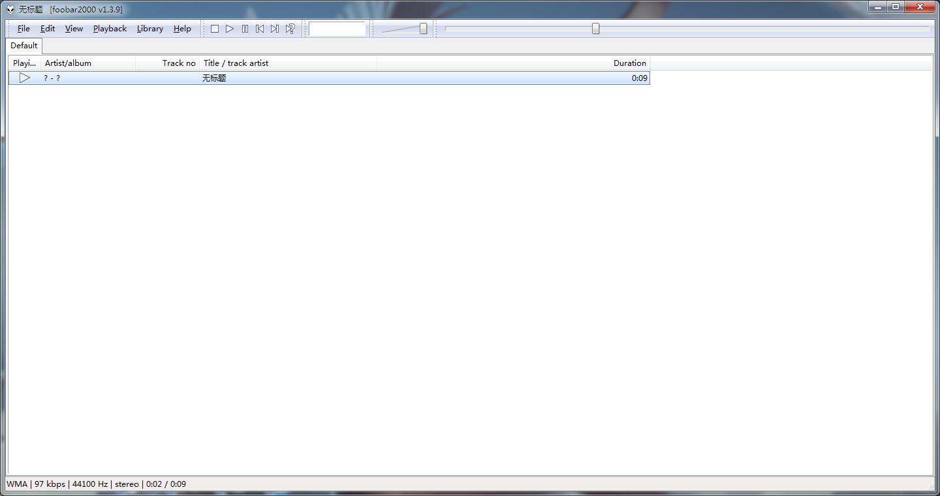Pause the track with the Pause button

pos(245,29)
